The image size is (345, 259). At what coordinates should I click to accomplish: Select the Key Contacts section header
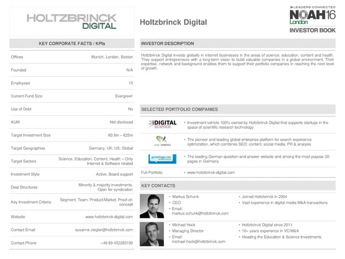[x=159, y=186]
